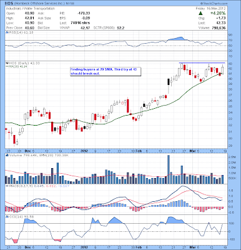Image resolution: width=241 pixels, height=250 pixels.
Task: Click the Chg value +1.73
Action: pos(221,18)
